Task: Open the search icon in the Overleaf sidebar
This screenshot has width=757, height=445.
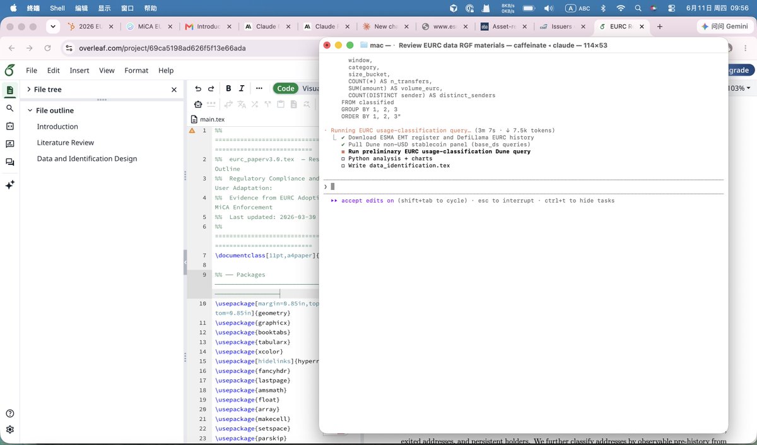Action: (x=10, y=109)
